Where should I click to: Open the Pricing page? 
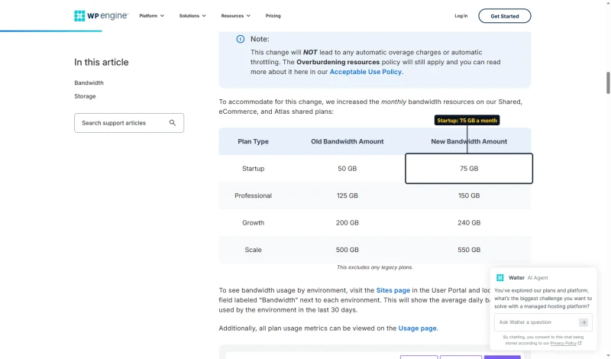click(x=273, y=16)
